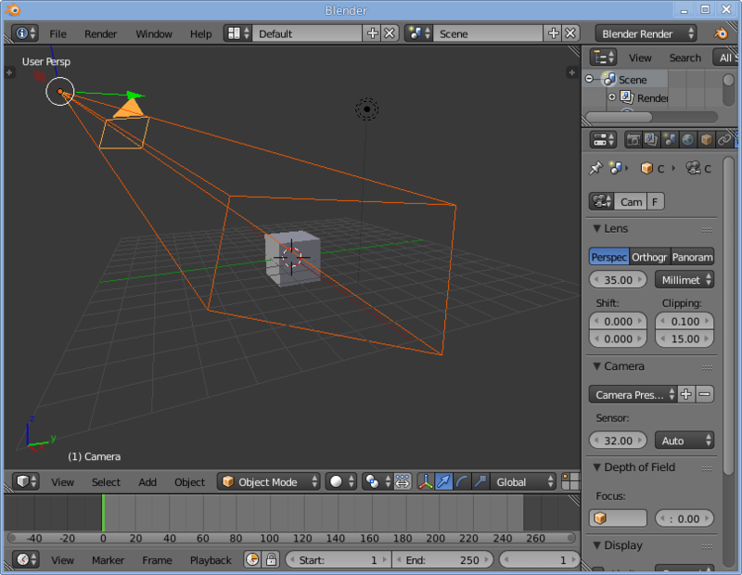Add a camera preset with plus button
The height and width of the screenshot is (575, 742).
[686, 394]
